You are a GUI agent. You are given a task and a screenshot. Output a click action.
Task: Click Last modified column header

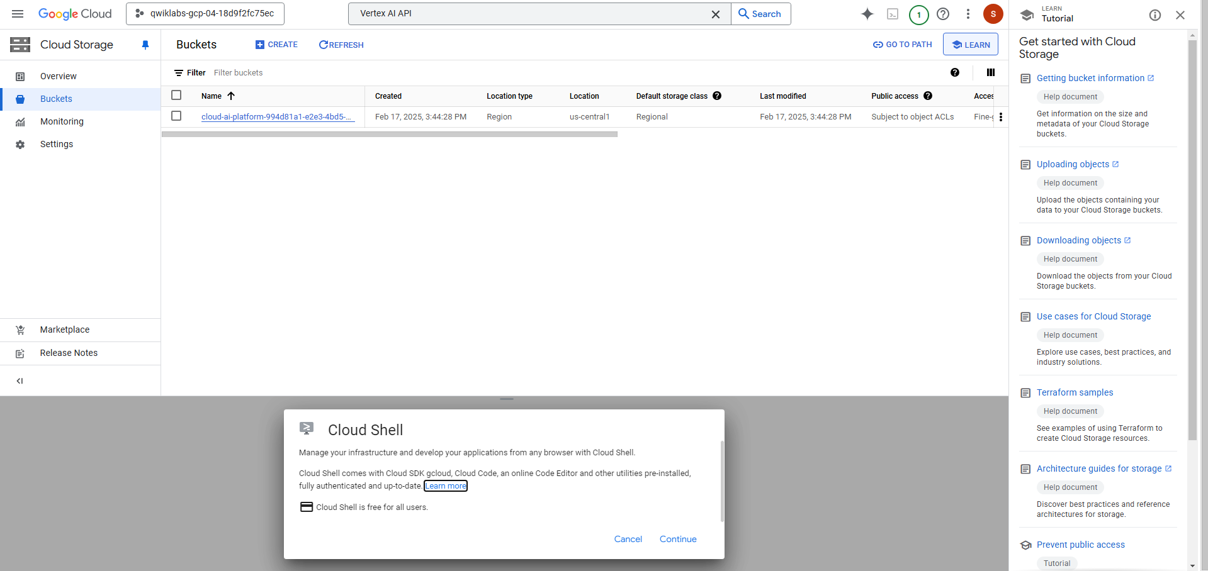(782, 96)
